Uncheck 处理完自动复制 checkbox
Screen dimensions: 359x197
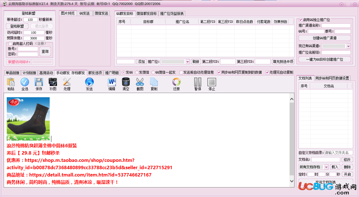coord(267,72)
